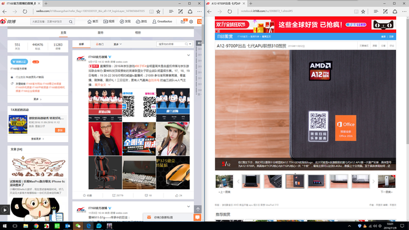Open the Greatlaoluo profile link
Viewport: 409px width, 230px height.
click(x=162, y=21)
